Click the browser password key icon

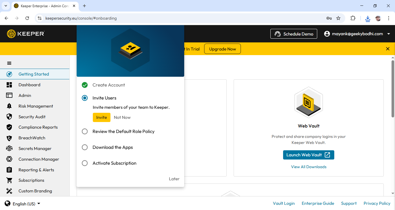coord(329,18)
